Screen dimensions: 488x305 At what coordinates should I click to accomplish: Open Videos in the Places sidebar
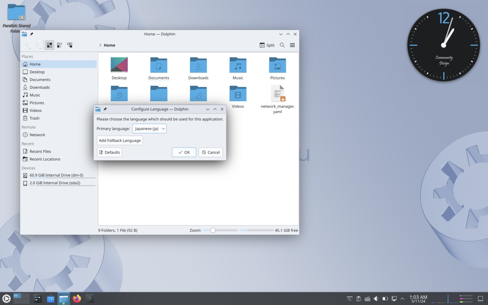[x=59, y=111]
